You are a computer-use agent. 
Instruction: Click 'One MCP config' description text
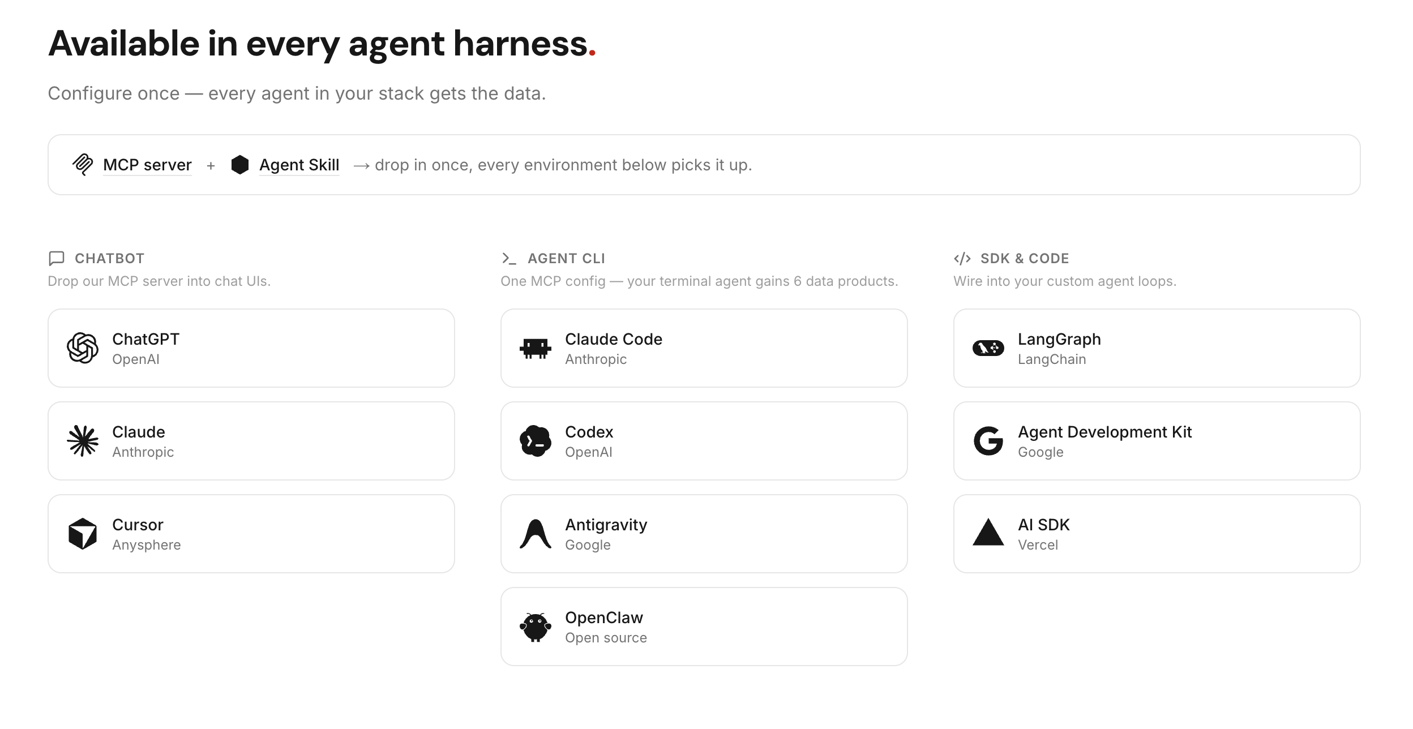click(x=699, y=281)
